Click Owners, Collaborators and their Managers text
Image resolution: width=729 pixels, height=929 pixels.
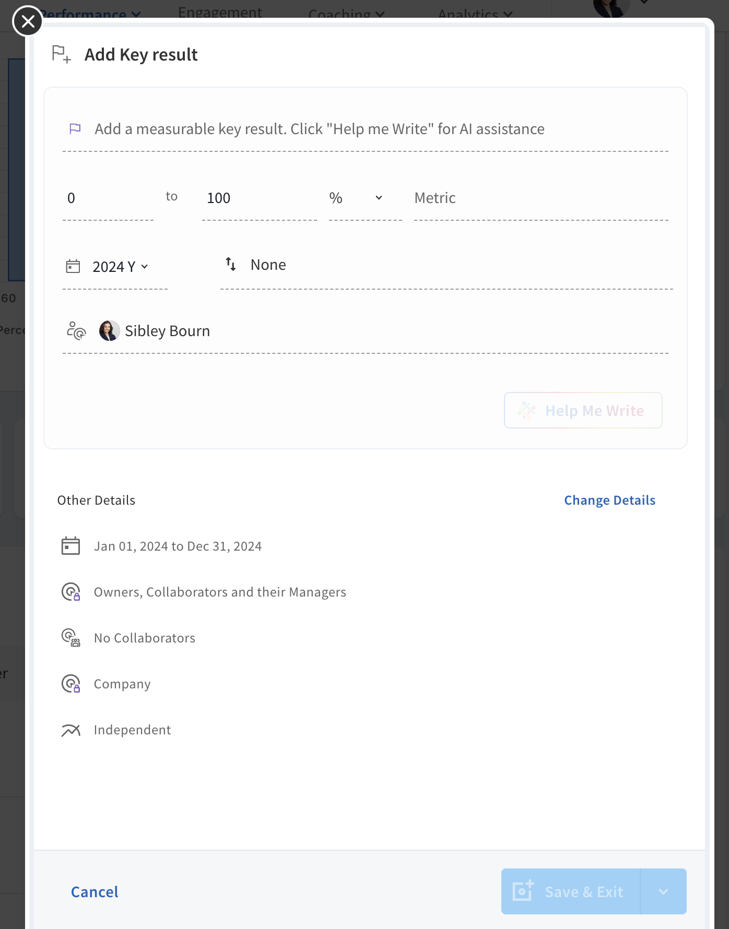tap(220, 592)
